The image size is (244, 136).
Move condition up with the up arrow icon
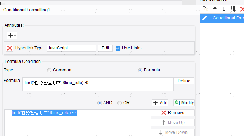(215, 9)
